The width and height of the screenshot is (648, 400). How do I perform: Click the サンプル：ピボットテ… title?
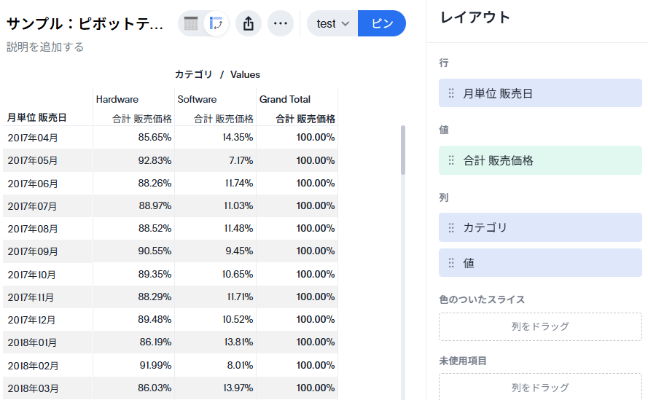[86, 24]
